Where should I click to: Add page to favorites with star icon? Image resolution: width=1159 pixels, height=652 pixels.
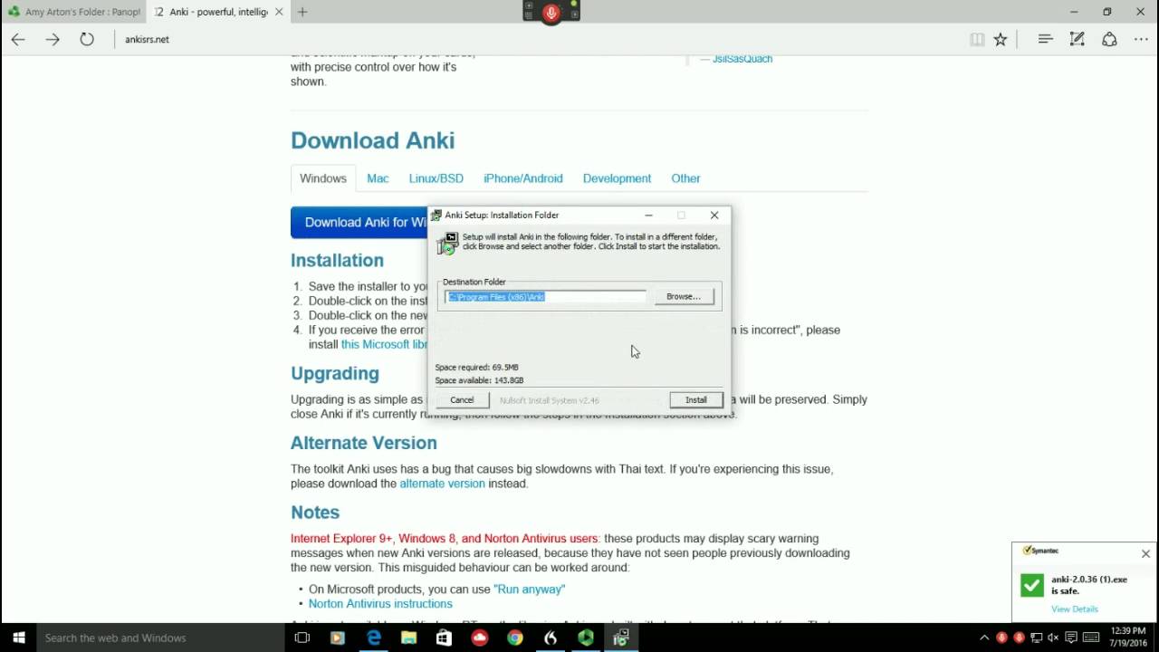pyautogui.click(x=1001, y=39)
